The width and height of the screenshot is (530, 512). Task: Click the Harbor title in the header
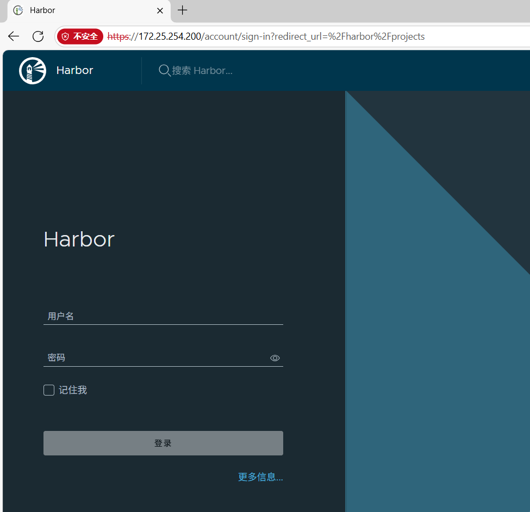(x=74, y=70)
